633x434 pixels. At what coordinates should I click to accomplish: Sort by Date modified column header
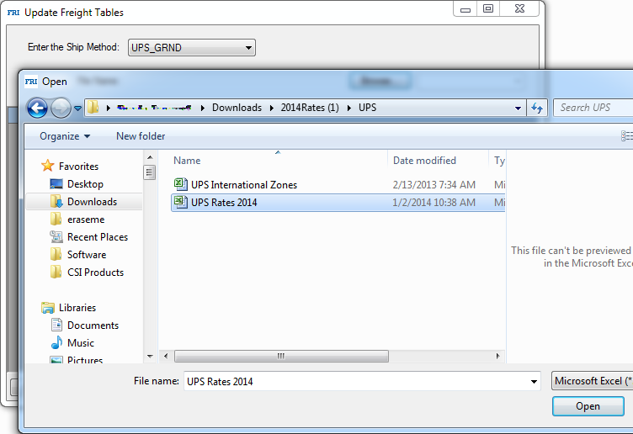coord(424,161)
